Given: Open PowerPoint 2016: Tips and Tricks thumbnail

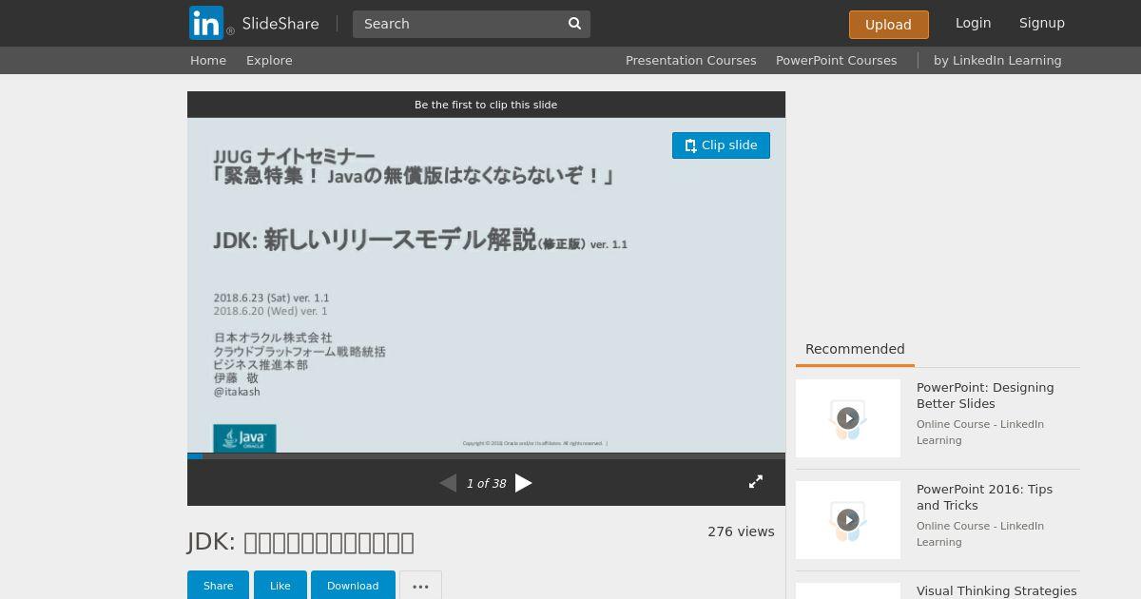Looking at the screenshot, I should pos(848,520).
